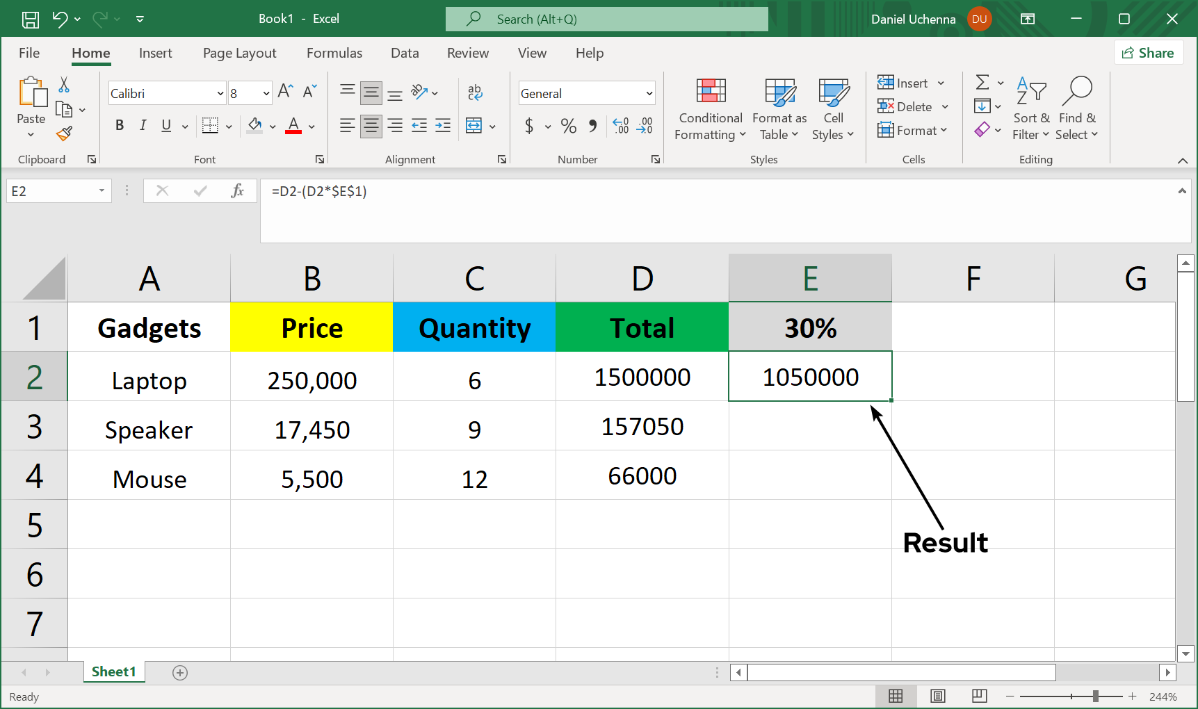The image size is (1198, 709).
Task: Add a new sheet with plus button
Action: tap(180, 672)
